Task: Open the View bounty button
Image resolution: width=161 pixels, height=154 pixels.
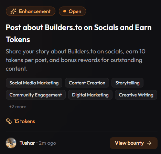Action: pyautogui.click(x=133, y=143)
